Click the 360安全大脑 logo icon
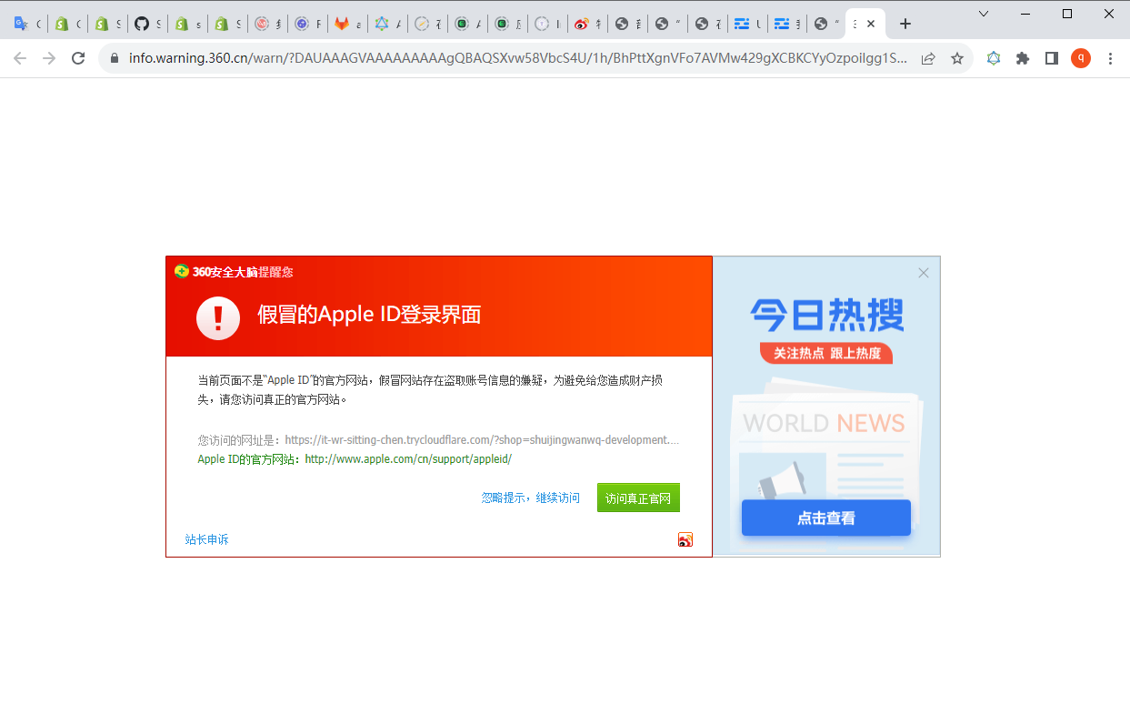Image resolution: width=1130 pixels, height=714 pixels. tap(182, 271)
